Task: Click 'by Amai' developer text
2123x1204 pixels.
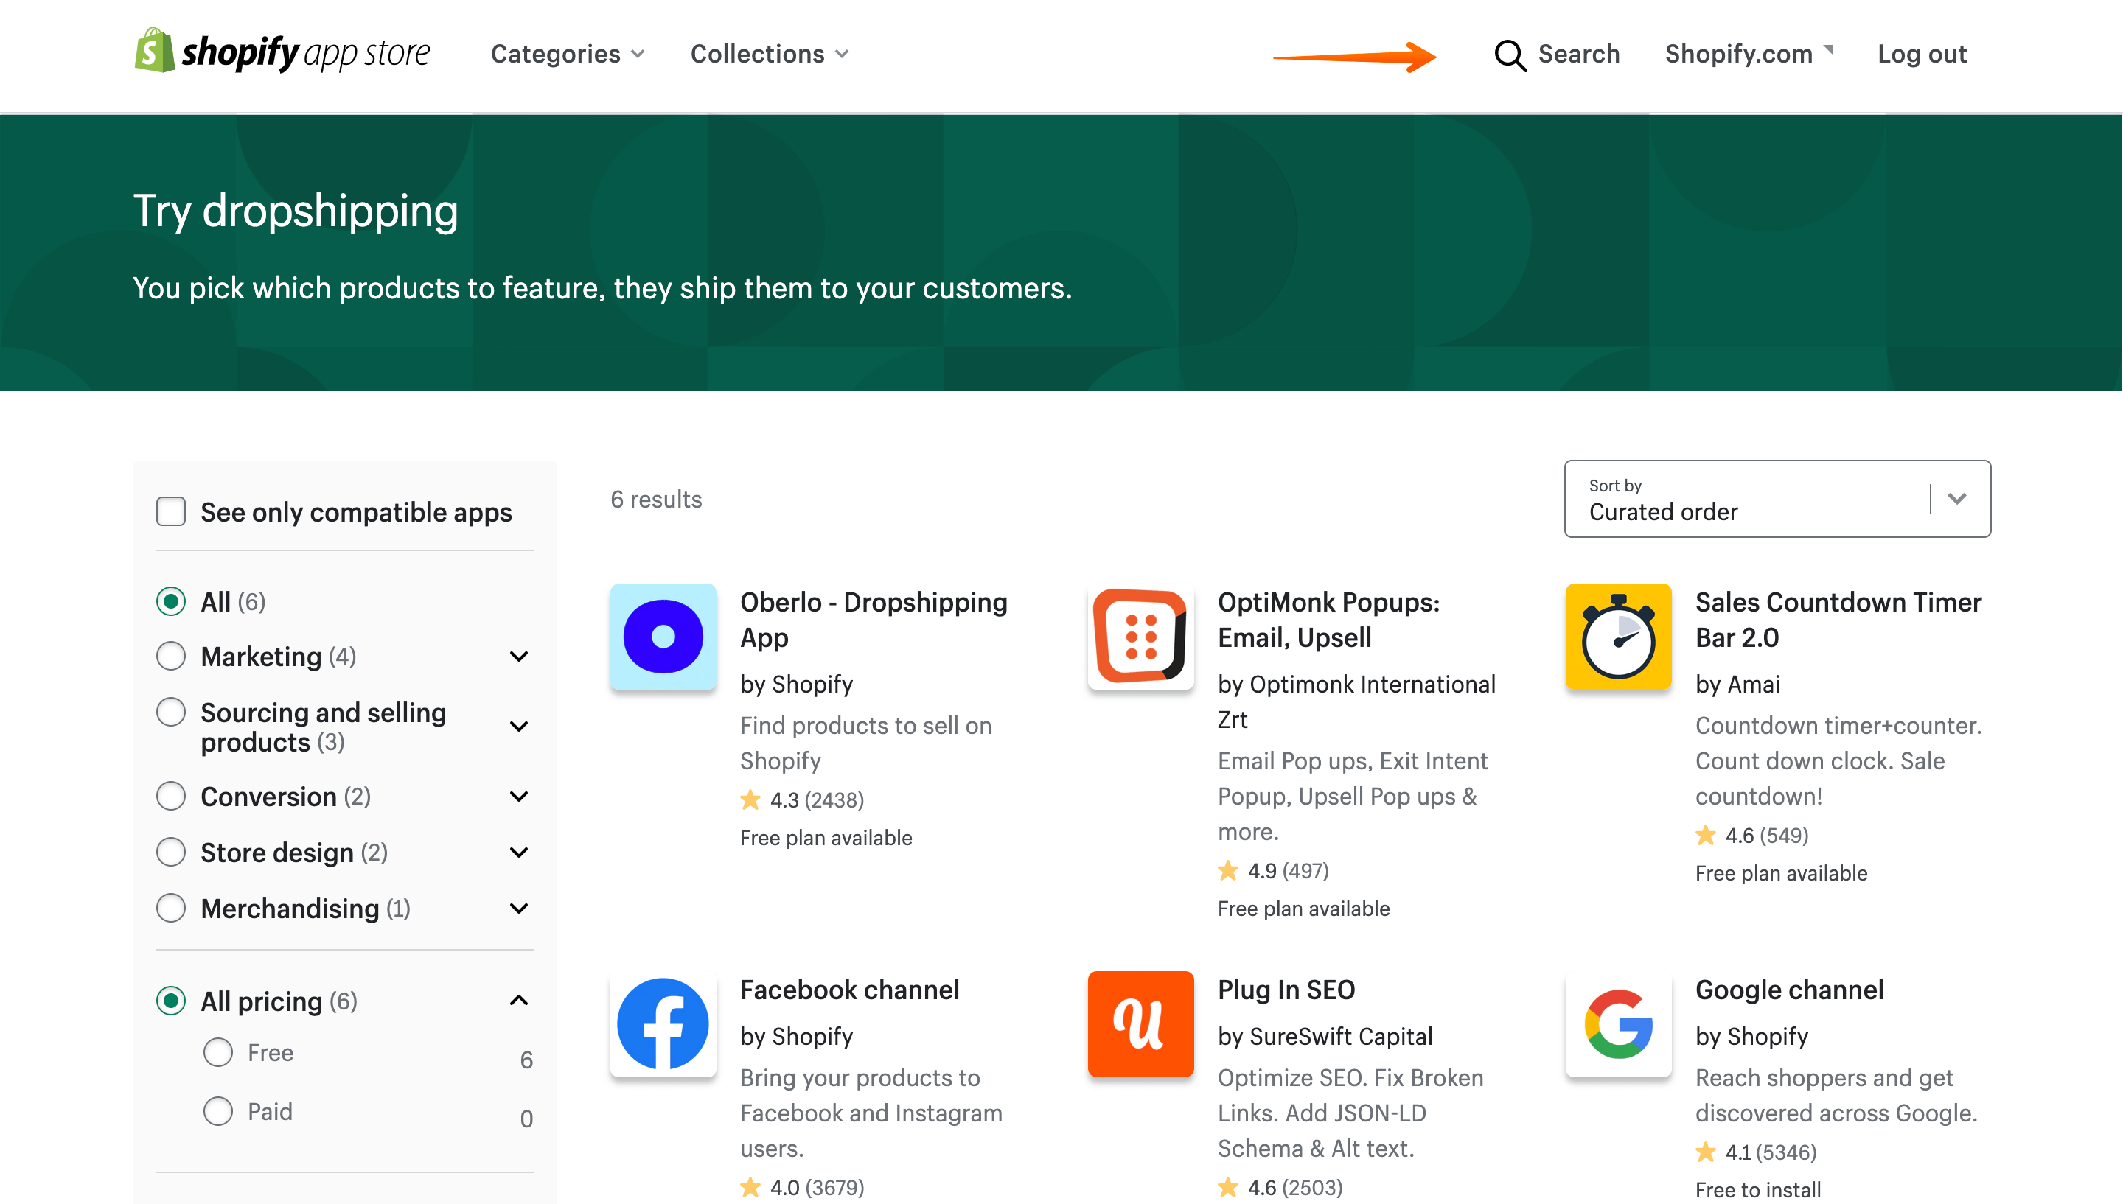Action: click(x=1737, y=684)
